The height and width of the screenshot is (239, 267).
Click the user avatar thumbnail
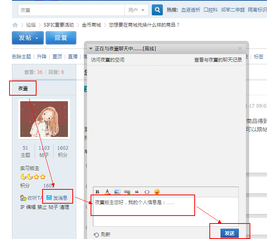44,119
